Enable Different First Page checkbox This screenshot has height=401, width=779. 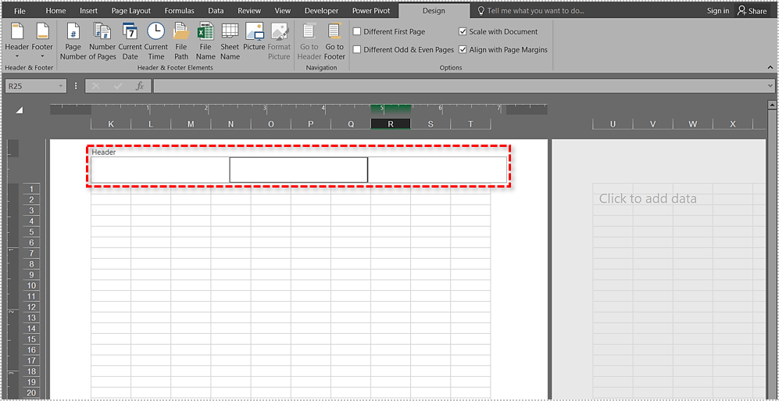pos(357,32)
